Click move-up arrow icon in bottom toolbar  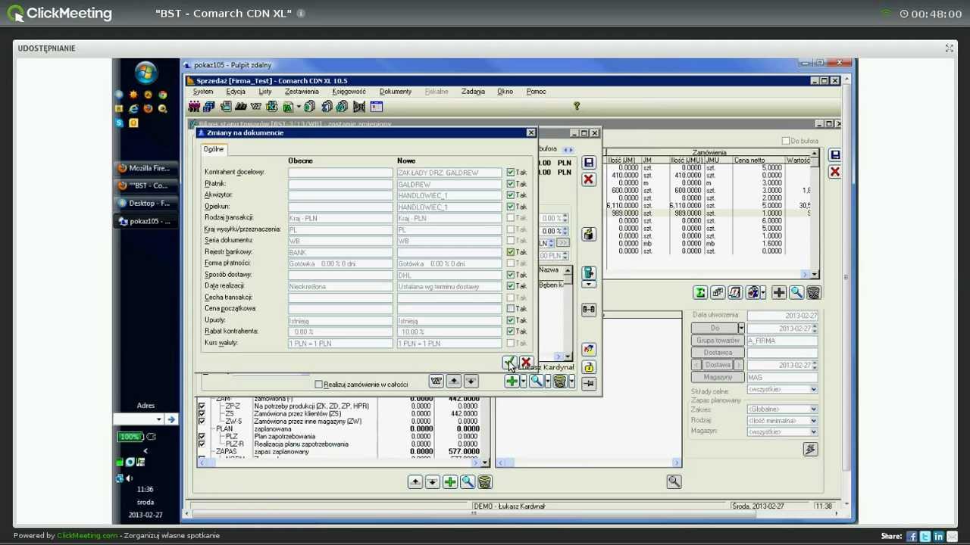coord(415,482)
